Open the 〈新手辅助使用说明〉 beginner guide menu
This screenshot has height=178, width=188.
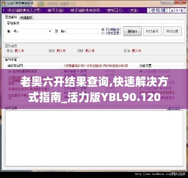pos(85,10)
